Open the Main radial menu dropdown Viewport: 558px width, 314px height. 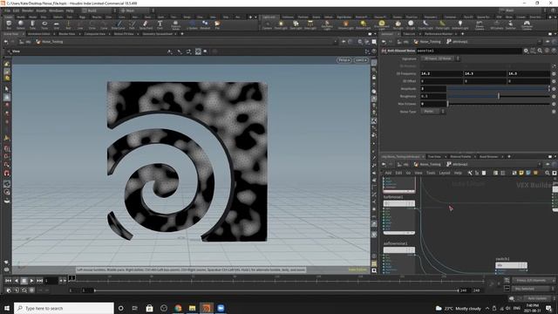click(137, 10)
